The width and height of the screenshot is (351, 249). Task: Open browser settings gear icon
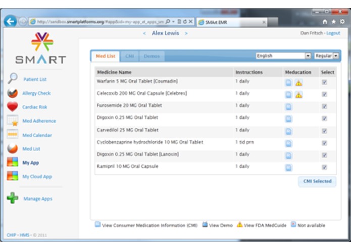pos(342,22)
